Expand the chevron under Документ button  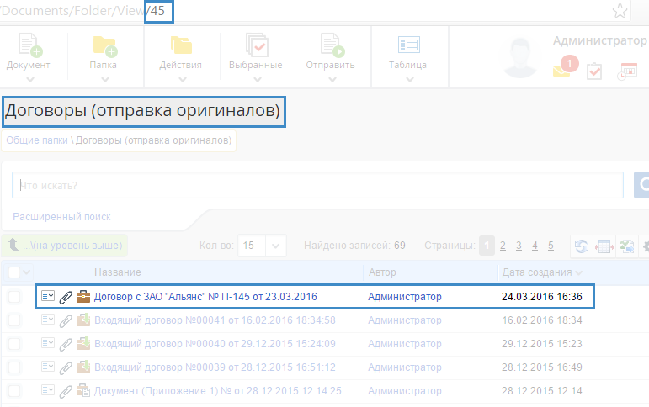(29, 79)
